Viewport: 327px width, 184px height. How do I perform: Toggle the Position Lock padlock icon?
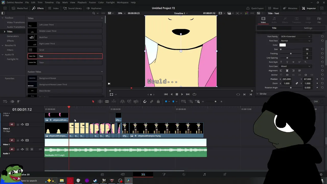(x=158, y=101)
